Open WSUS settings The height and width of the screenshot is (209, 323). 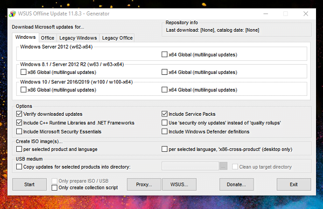tap(179, 184)
